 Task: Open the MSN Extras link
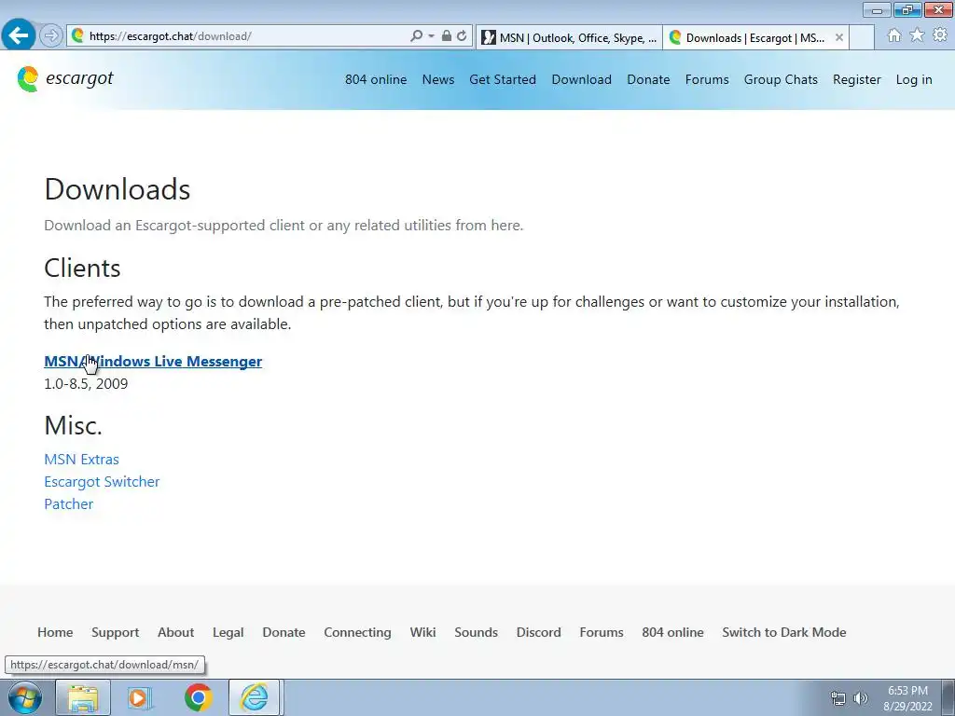(81, 459)
